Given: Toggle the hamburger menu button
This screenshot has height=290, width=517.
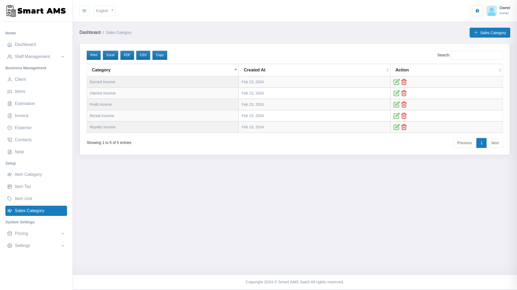Looking at the screenshot, I should tap(84, 11).
